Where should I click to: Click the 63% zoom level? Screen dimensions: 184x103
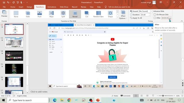(x=178, y=96)
